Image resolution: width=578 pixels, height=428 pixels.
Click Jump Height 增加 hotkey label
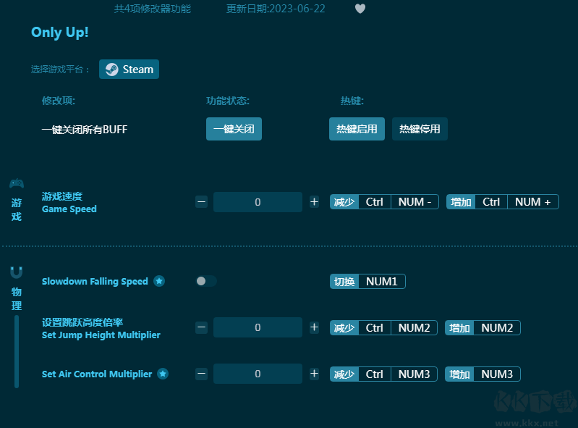point(459,327)
